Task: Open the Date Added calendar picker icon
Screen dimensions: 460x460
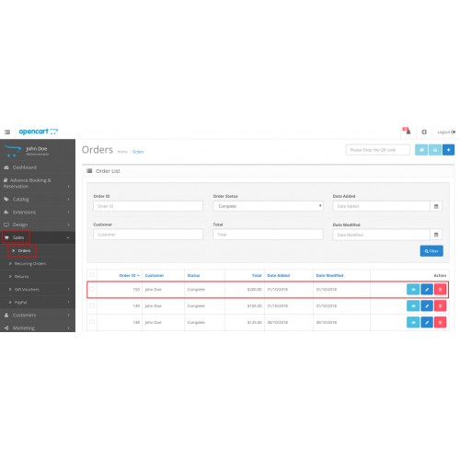Action: [x=436, y=206]
